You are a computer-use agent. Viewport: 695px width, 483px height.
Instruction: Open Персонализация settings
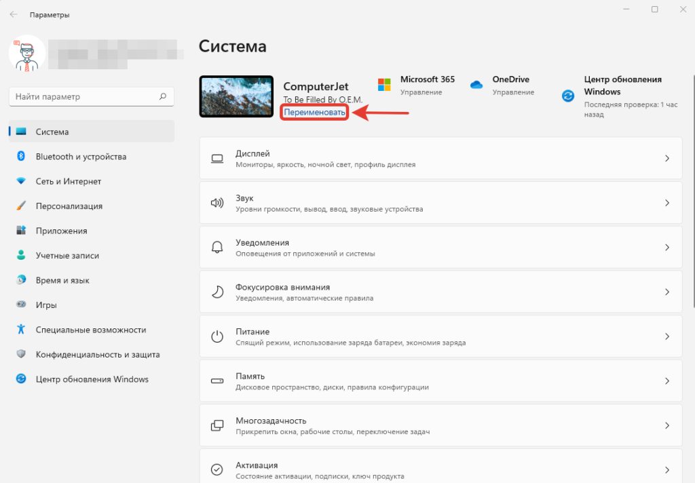tap(66, 206)
